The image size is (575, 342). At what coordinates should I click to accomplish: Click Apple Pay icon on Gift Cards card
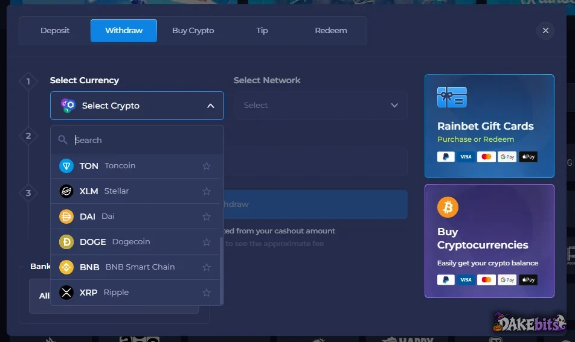point(528,157)
